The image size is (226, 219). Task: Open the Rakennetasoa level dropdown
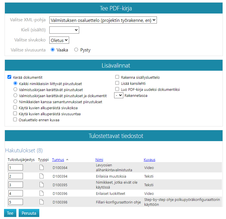click(x=118, y=95)
